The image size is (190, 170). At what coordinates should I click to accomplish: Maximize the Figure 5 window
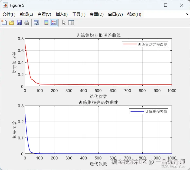(166, 5)
